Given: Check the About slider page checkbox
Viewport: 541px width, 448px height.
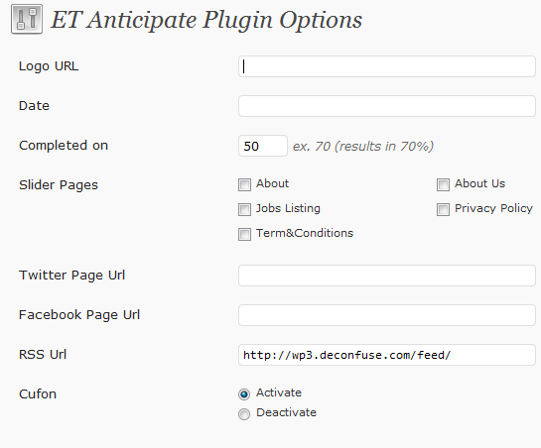Looking at the screenshot, I should point(244,184).
